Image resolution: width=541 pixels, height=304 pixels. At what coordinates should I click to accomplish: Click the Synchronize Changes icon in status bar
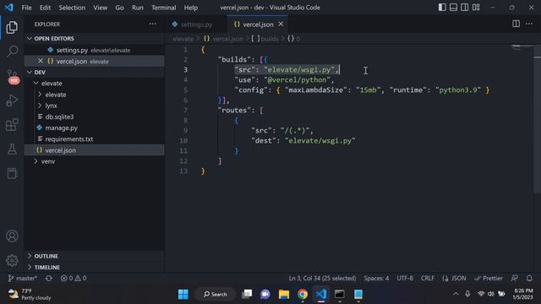pyautogui.click(x=49, y=278)
